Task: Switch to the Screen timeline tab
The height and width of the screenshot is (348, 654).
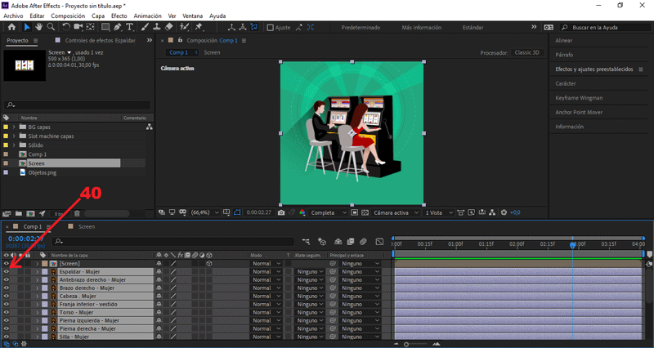Action: click(x=87, y=226)
